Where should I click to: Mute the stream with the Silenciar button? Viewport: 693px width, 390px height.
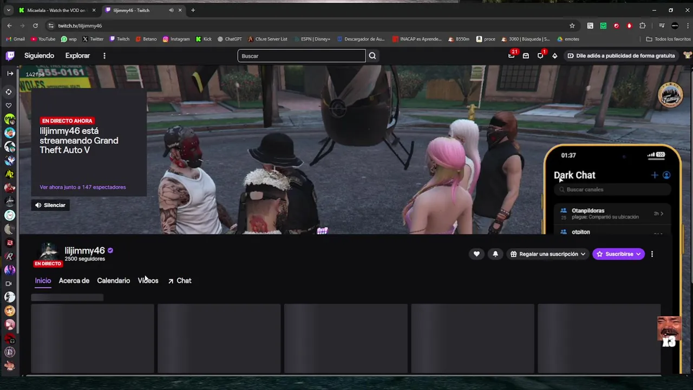50,205
